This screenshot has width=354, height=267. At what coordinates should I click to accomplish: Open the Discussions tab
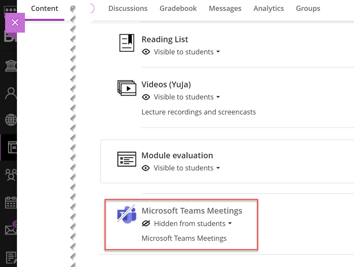128,9
